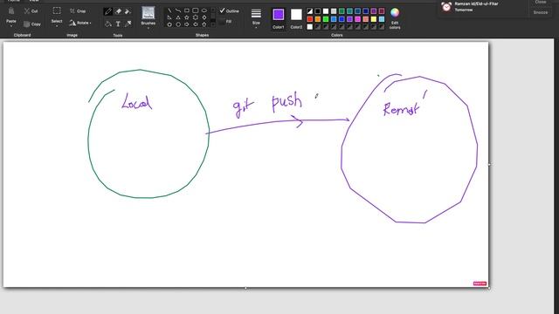Pick red from the color palette

[310, 19]
